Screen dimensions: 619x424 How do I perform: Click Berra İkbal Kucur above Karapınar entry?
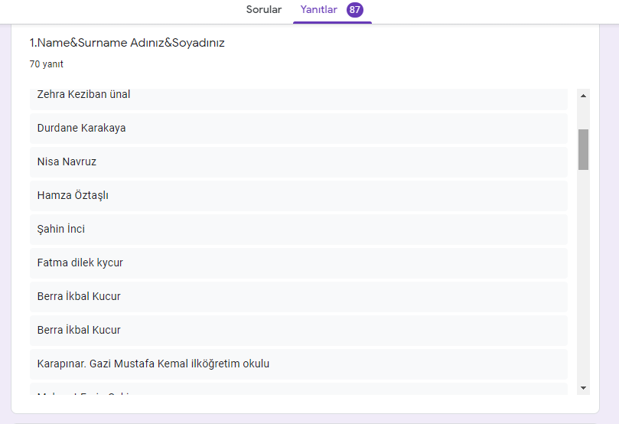(x=298, y=330)
